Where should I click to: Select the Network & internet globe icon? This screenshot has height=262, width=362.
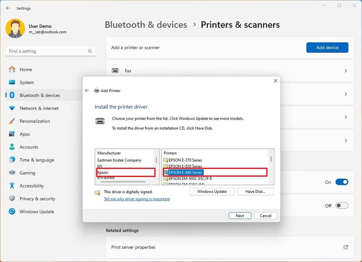(12, 108)
